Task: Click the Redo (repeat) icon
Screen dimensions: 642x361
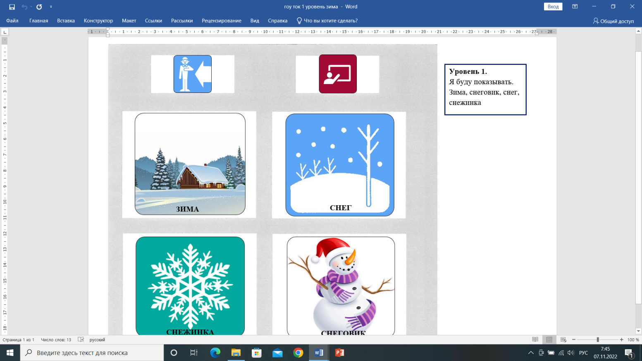Action: [39, 7]
